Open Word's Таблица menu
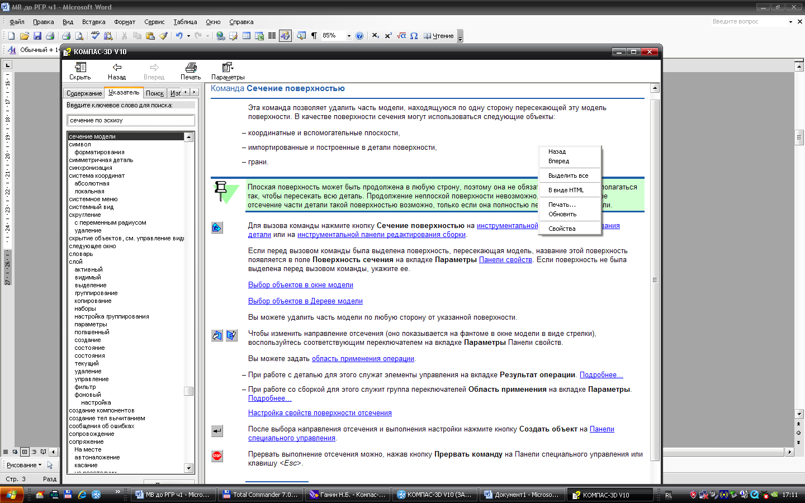This screenshot has height=503, width=805. 185,22
